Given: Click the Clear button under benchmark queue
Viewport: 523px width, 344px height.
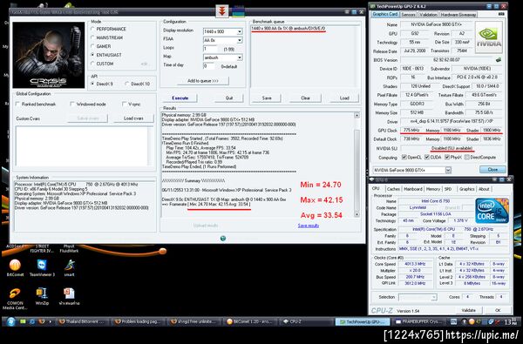Looking at the screenshot, I should (305, 98).
